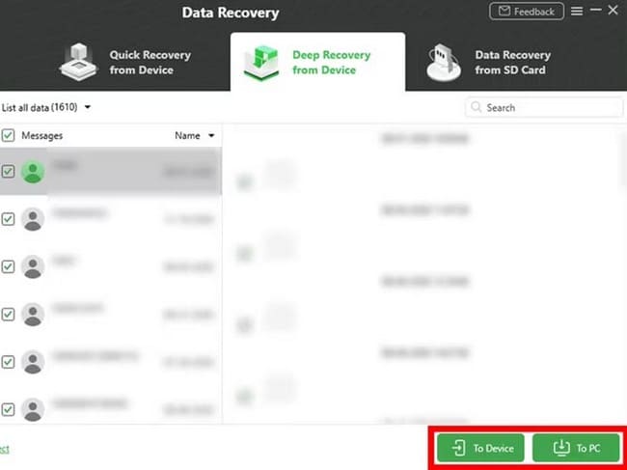This screenshot has width=627, height=470.
Task: Open the hamburger menu icon
Action: (577, 12)
